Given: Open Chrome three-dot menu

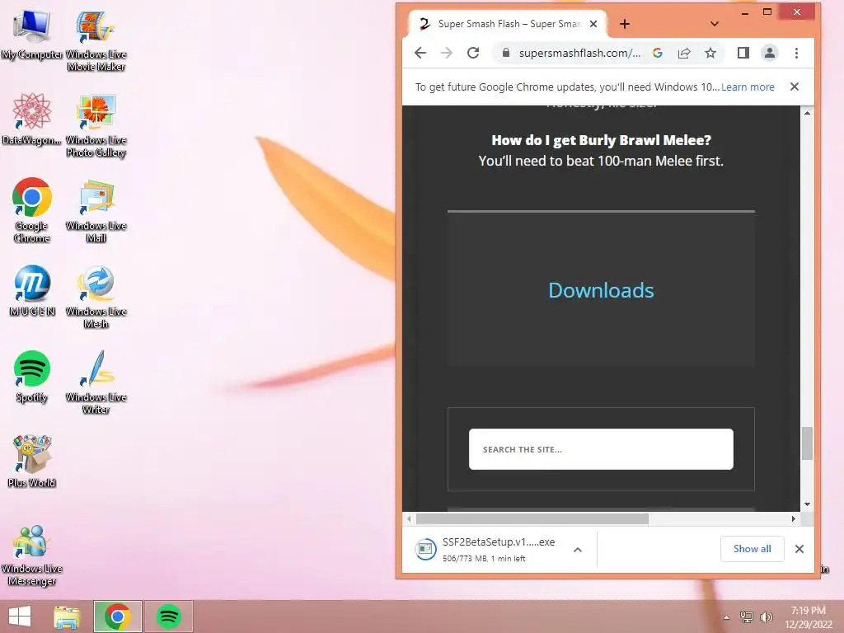Looking at the screenshot, I should point(797,53).
